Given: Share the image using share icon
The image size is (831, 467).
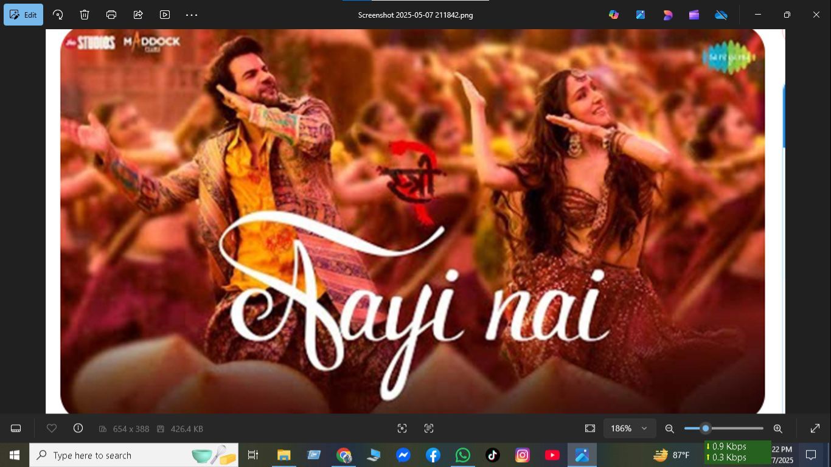Looking at the screenshot, I should [138, 15].
